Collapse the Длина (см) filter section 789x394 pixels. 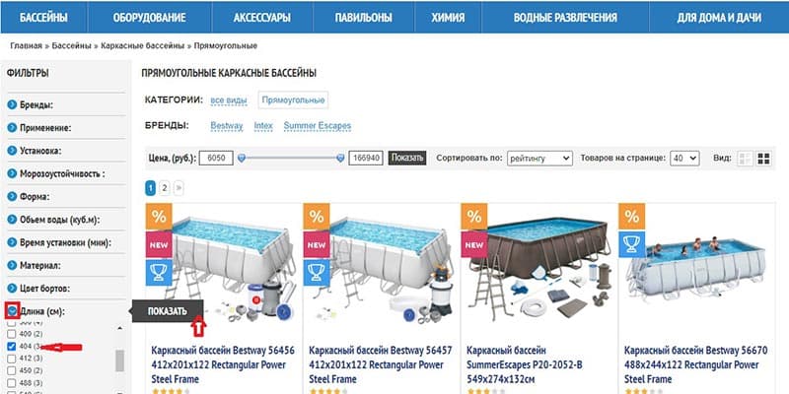click(x=12, y=311)
